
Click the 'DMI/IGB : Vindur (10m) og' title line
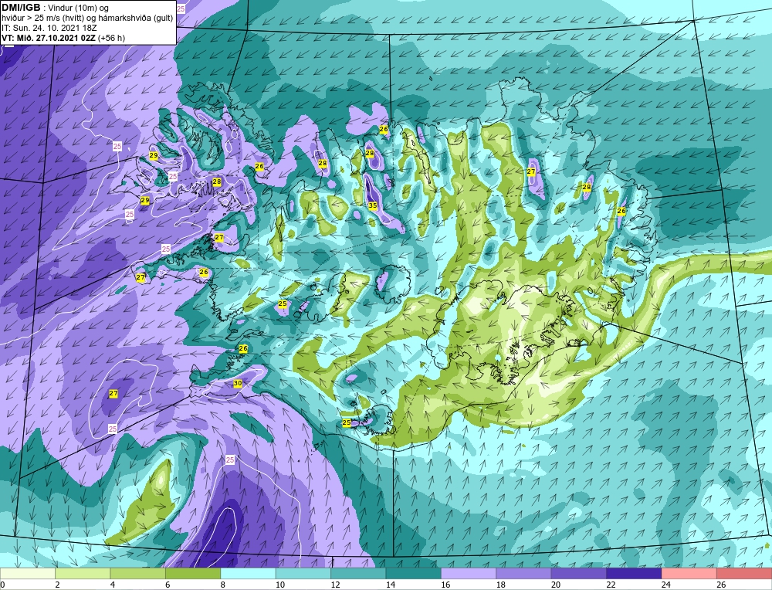(55, 8)
